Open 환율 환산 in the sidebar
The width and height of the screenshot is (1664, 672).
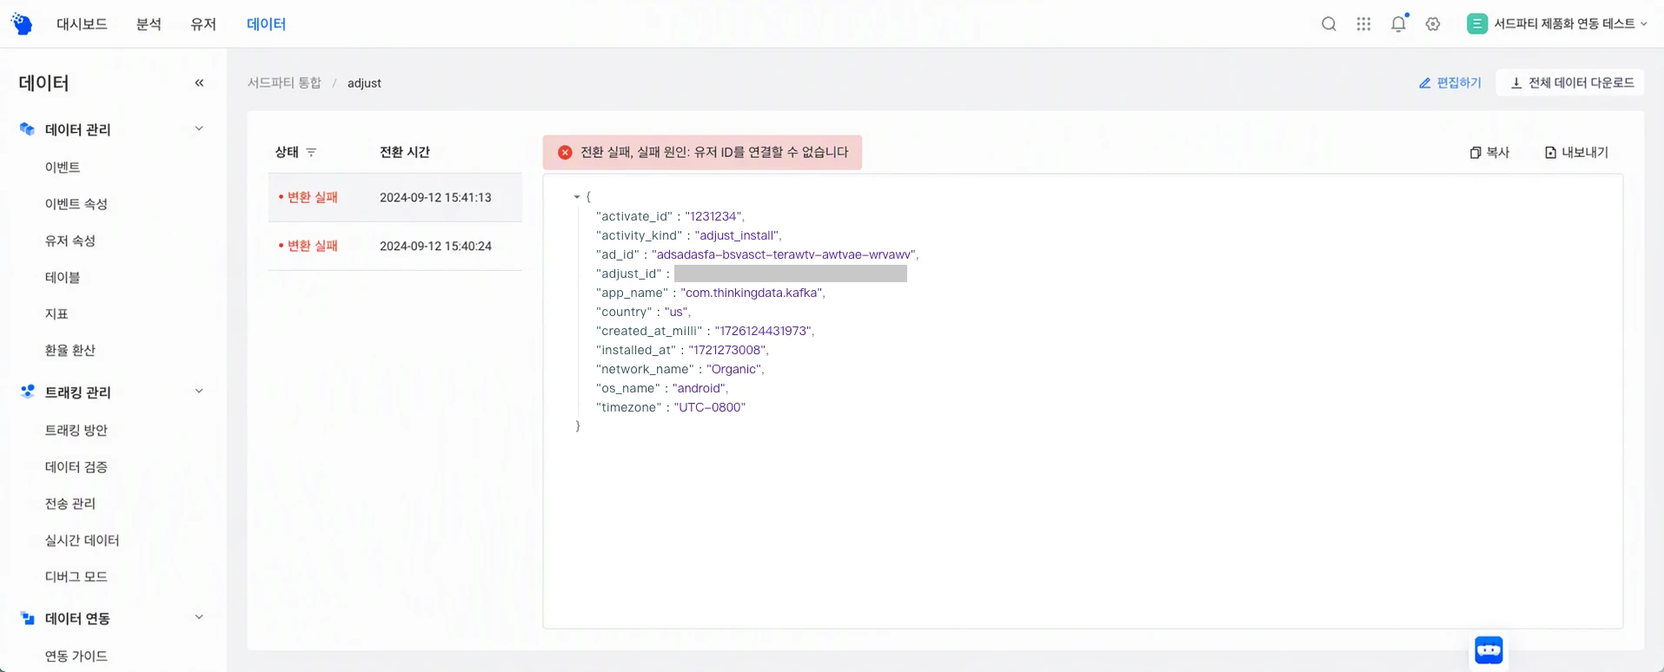click(70, 350)
